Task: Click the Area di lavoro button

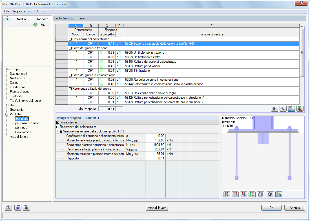Action: 157,208
